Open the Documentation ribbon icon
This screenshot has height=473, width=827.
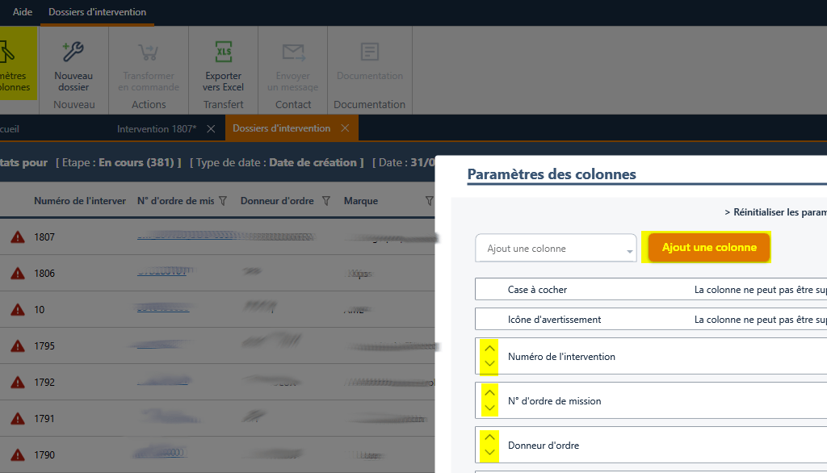pyautogui.click(x=369, y=52)
